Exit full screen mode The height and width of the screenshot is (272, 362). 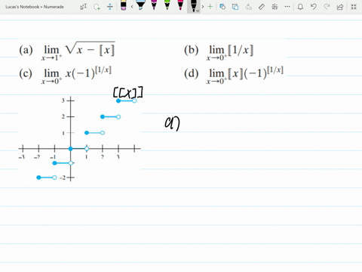click(354, 7)
